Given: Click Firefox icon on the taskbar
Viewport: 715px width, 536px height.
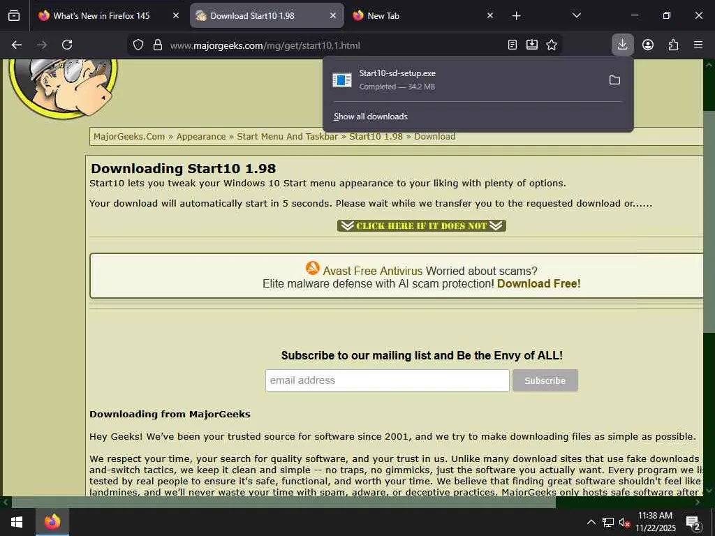Looking at the screenshot, I should click(52, 522).
